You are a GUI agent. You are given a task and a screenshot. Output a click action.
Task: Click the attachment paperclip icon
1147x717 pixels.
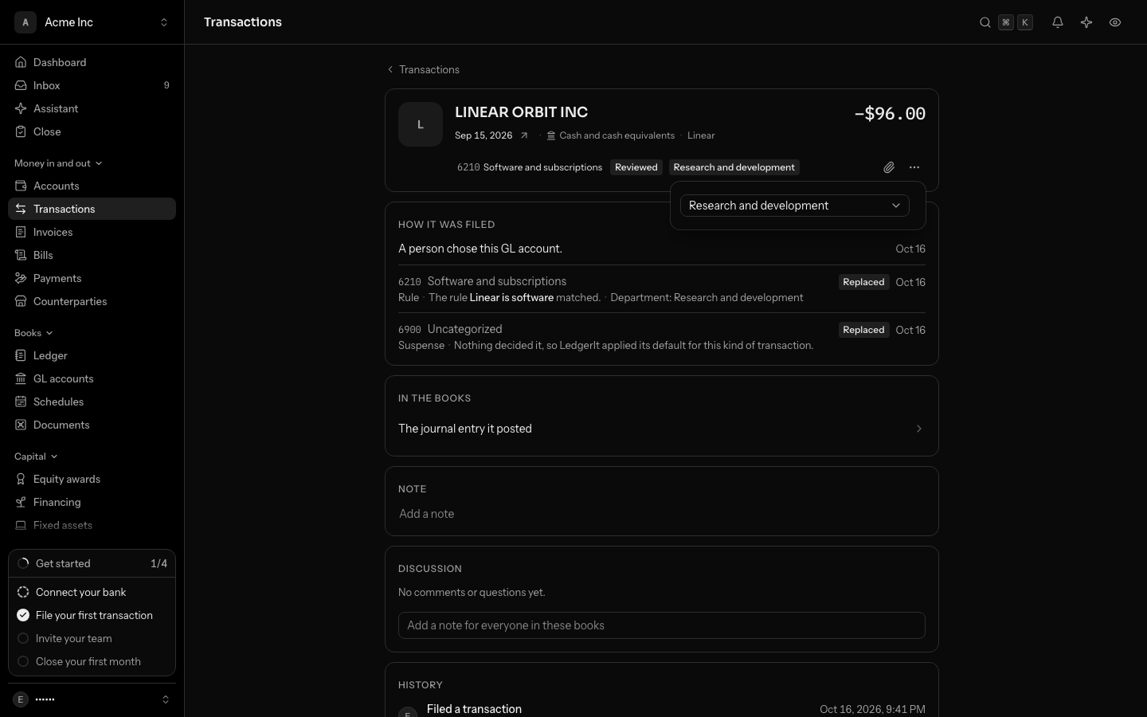point(889,167)
